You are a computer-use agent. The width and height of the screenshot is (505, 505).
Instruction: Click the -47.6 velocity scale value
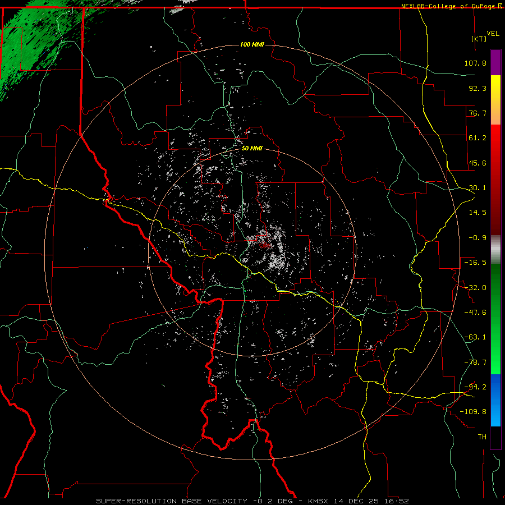click(475, 313)
